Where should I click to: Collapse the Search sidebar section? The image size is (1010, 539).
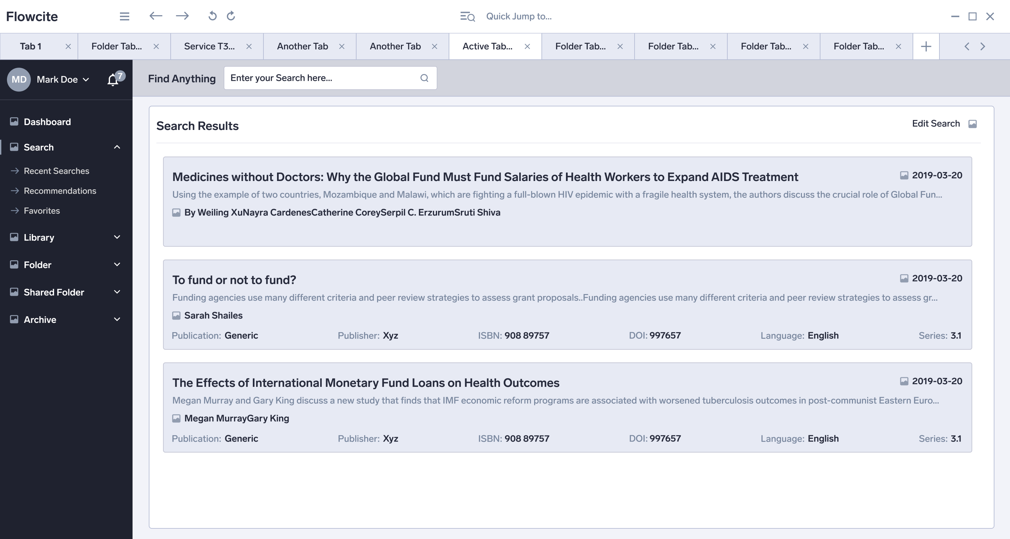[x=117, y=147]
